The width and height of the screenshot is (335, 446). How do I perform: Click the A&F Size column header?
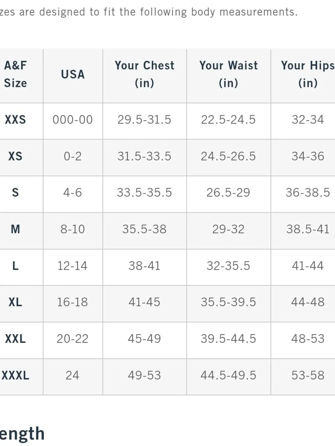tap(15, 74)
